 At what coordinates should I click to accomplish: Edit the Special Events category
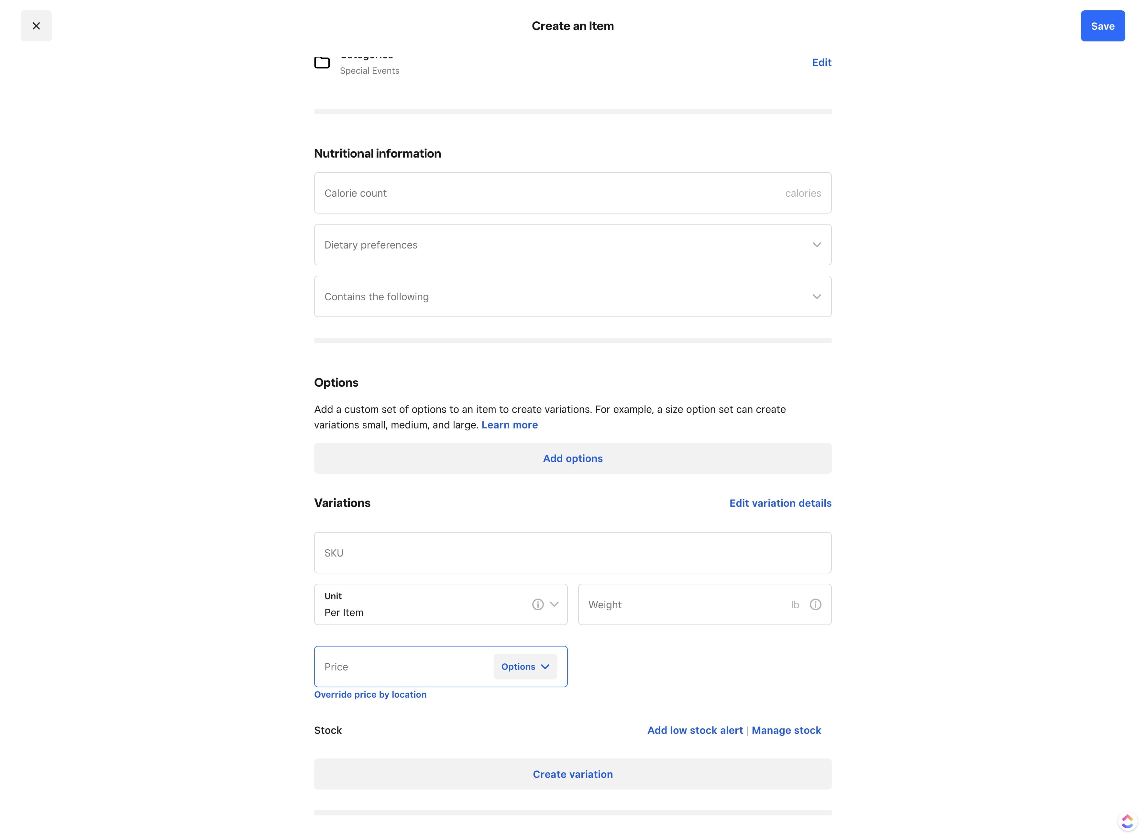tap(821, 62)
